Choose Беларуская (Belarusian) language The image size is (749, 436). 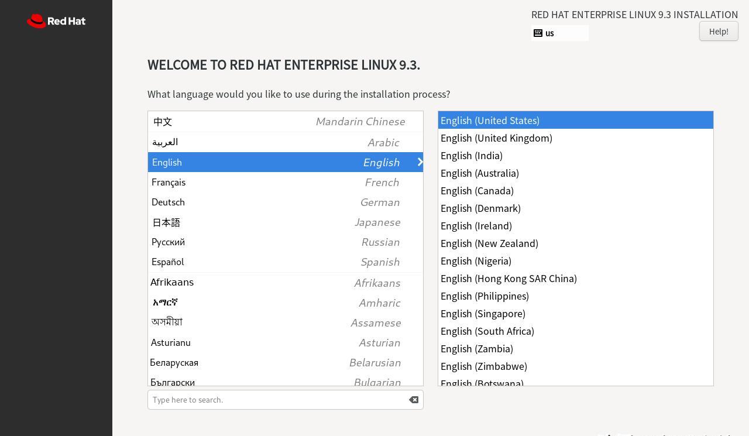(x=286, y=362)
